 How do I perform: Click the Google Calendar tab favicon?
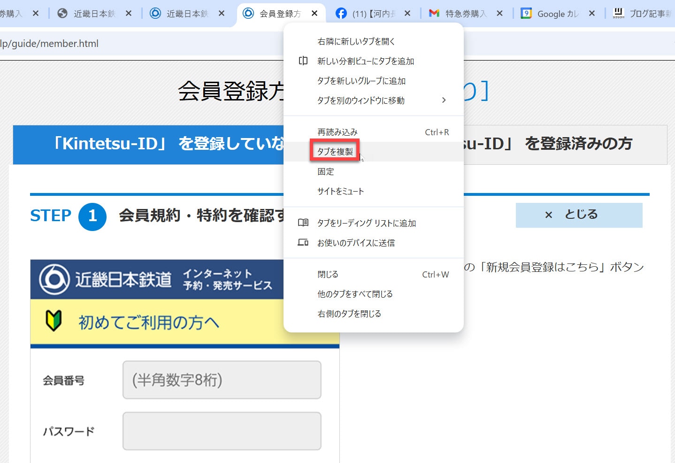point(526,14)
